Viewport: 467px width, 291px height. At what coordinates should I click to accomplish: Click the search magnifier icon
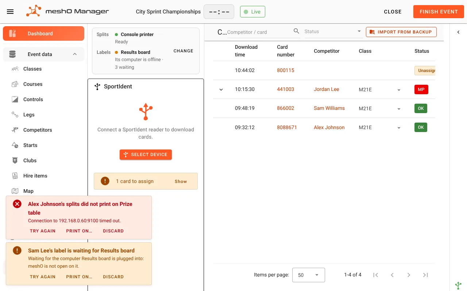click(296, 31)
